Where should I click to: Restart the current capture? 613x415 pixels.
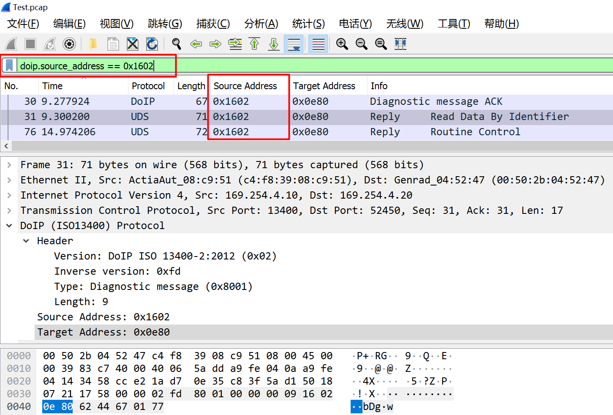(x=49, y=44)
